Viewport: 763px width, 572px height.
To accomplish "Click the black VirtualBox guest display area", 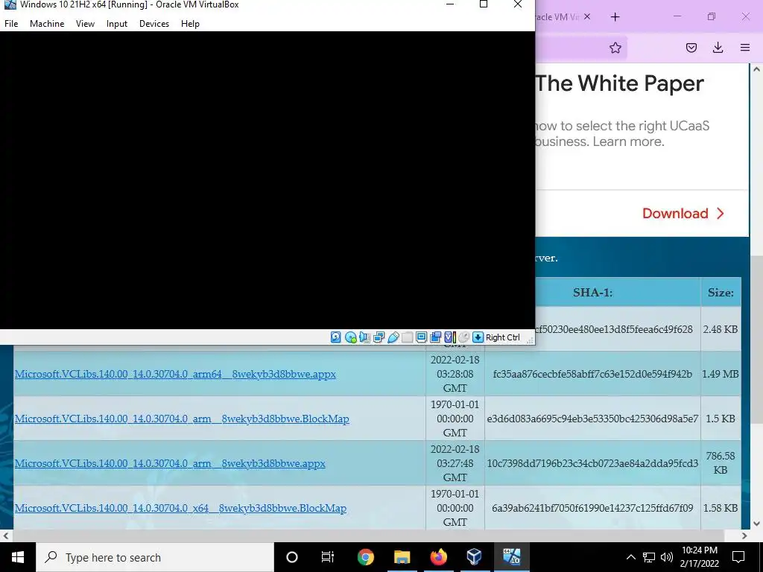I will tap(267, 180).
